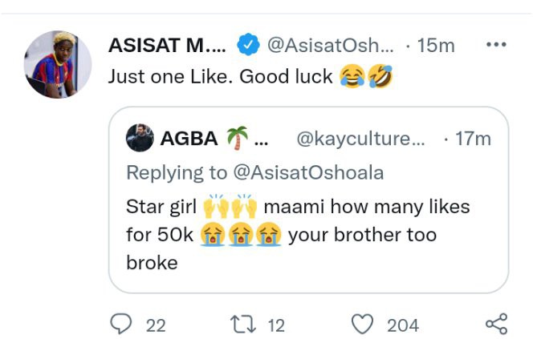Click the reply speech bubble icon
Viewport: 533px width, 339px height.
click(x=121, y=324)
